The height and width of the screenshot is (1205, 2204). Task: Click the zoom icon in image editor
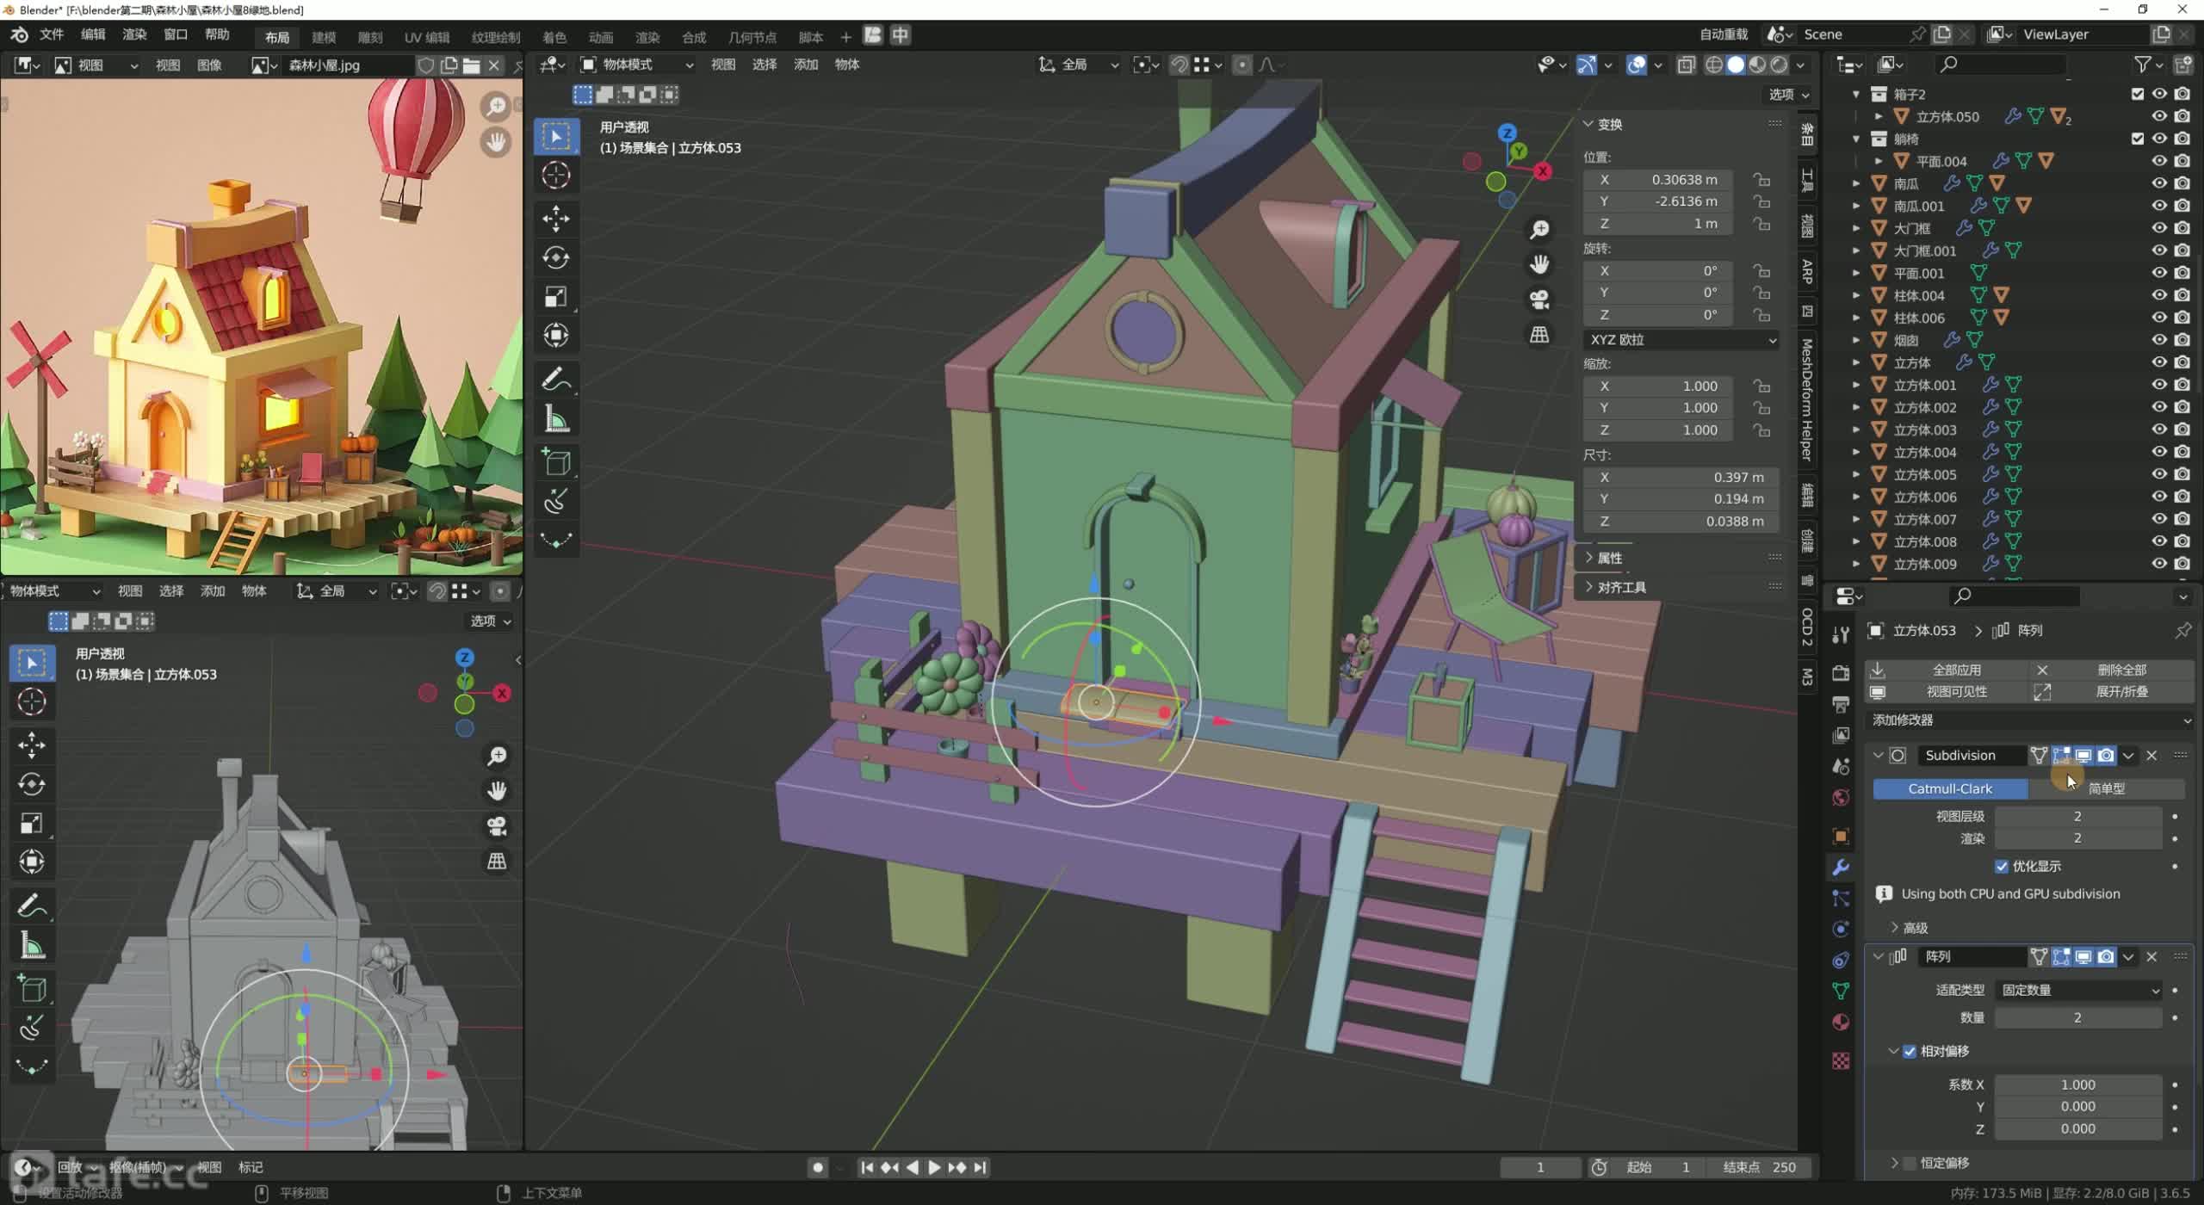[x=496, y=107]
